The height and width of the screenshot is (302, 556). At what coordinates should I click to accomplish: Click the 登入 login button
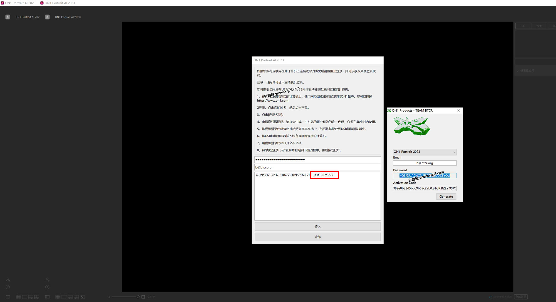pyautogui.click(x=317, y=226)
